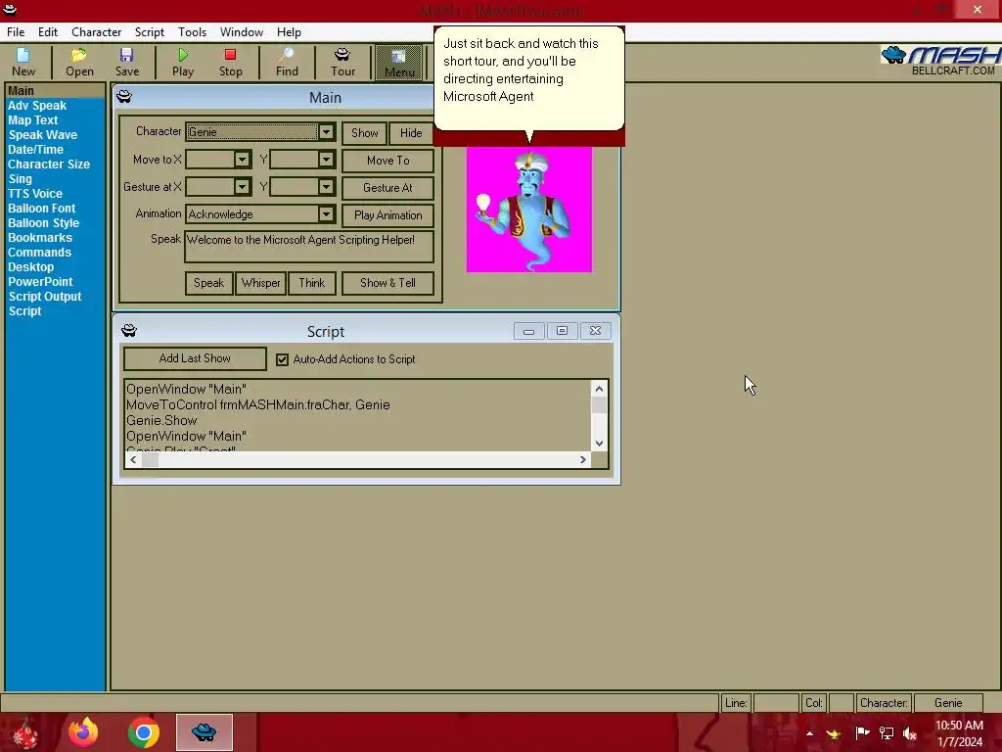This screenshot has width=1002, height=752.
Task: Expand the Move to Y dropdown
Action: [x=326, y=160]
